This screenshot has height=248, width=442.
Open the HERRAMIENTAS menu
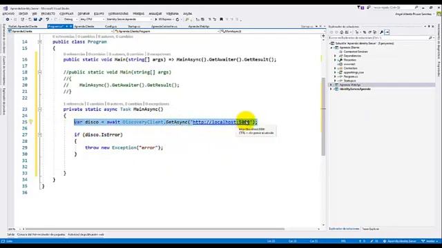pyautogui.click(x=118, y=14)
